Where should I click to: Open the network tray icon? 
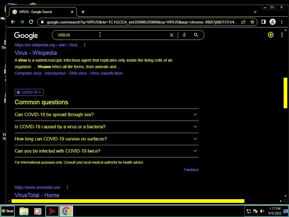click(x=249, y=211)
